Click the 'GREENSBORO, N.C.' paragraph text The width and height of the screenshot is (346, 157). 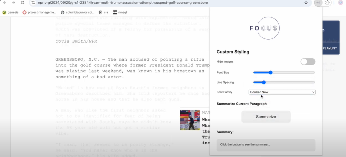pos(132,68)
